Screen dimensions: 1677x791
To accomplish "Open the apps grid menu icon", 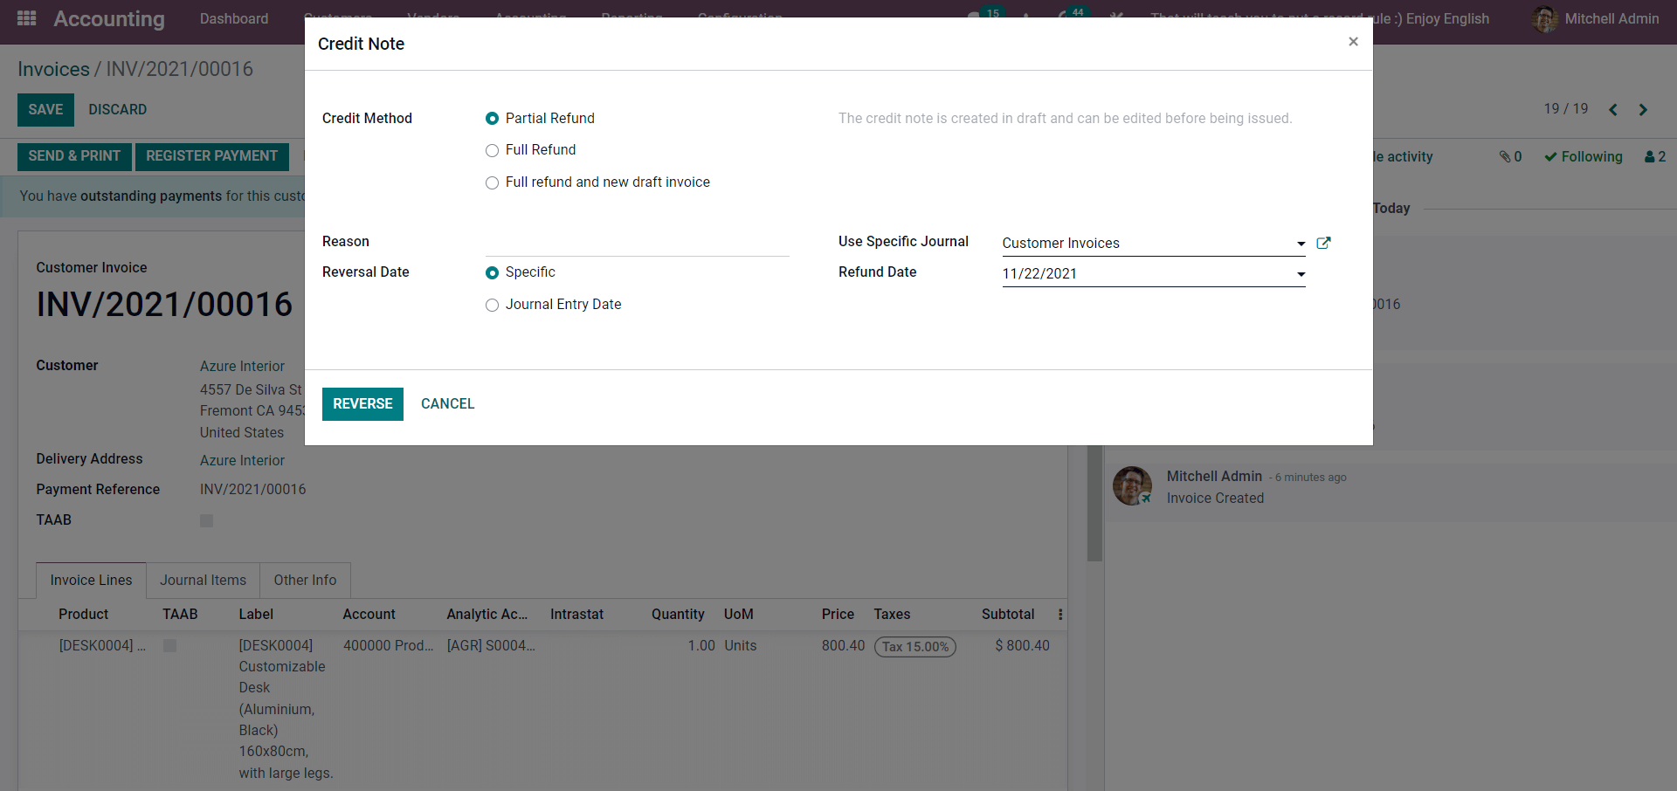I will [27, 18].
